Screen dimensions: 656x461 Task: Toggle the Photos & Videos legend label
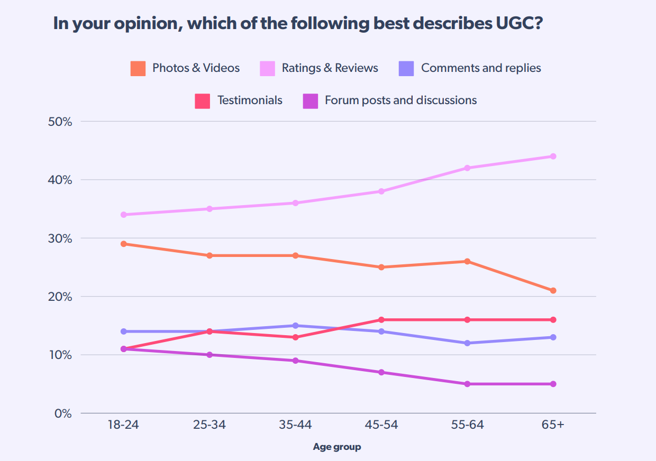click(196, 68)
